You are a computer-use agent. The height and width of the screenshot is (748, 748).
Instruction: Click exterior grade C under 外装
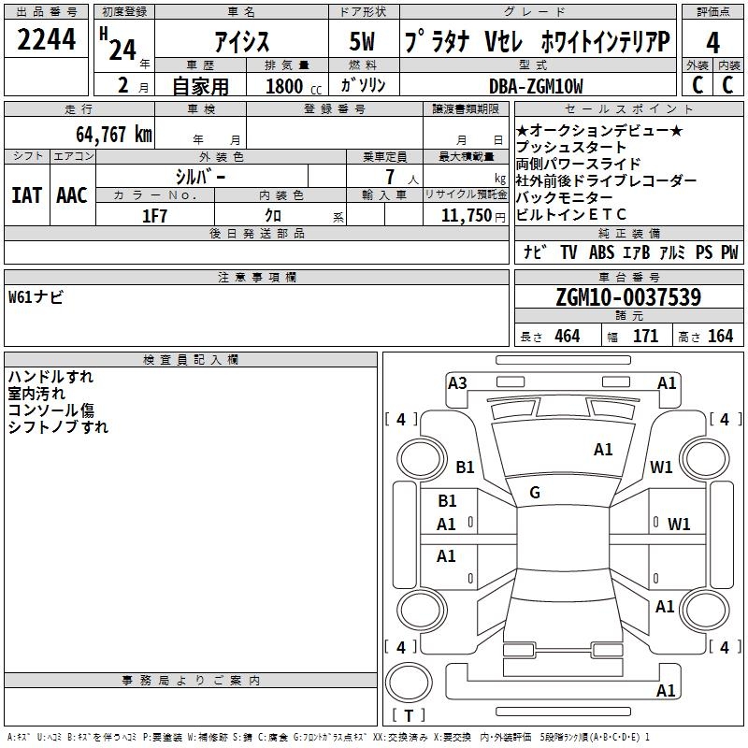tap(698, 85)
